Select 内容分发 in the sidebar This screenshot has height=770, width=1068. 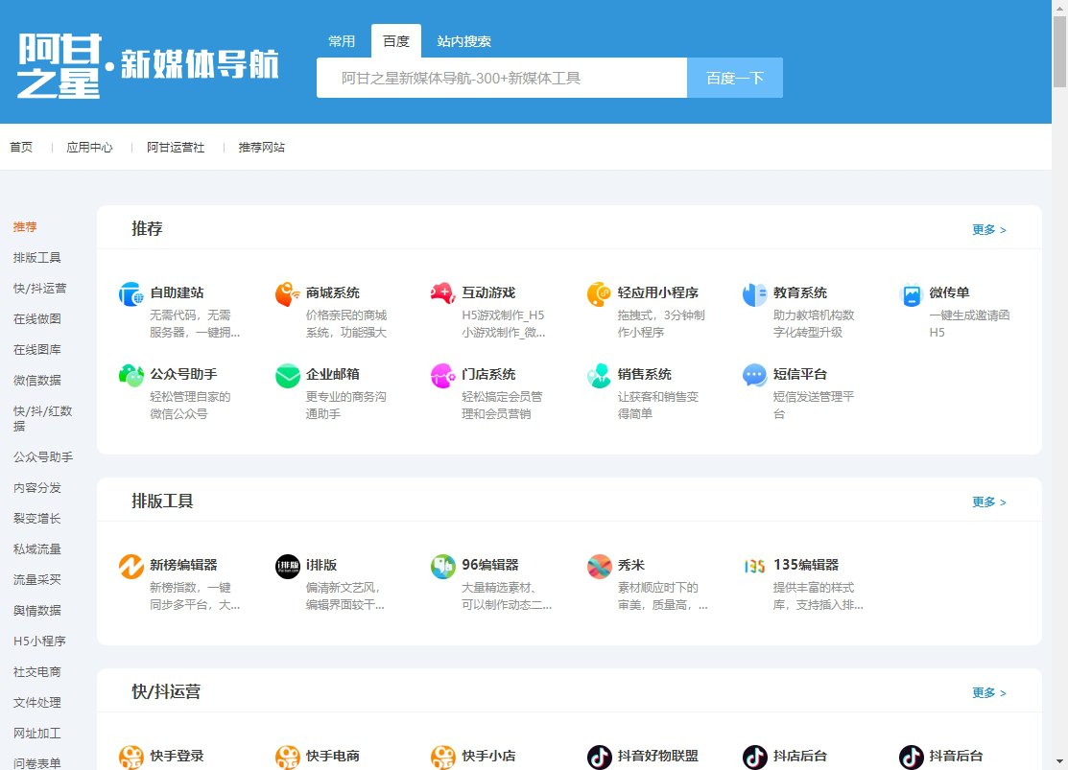36,487
